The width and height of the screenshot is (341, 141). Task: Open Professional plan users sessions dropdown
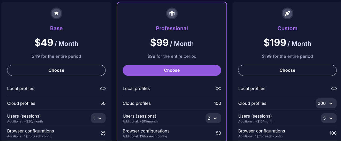(213, 118)
